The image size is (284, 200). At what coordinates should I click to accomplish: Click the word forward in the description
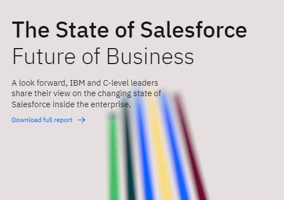click(51, 83)
